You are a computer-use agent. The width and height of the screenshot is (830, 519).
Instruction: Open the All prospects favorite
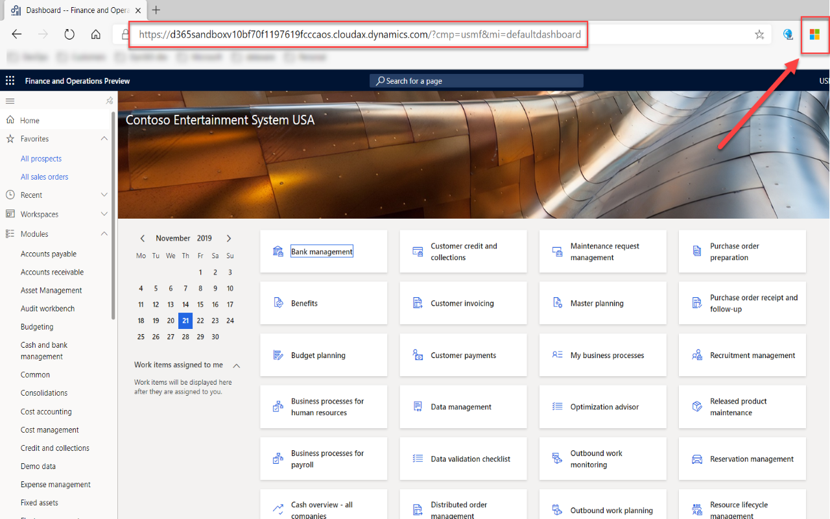coord(41,158)
